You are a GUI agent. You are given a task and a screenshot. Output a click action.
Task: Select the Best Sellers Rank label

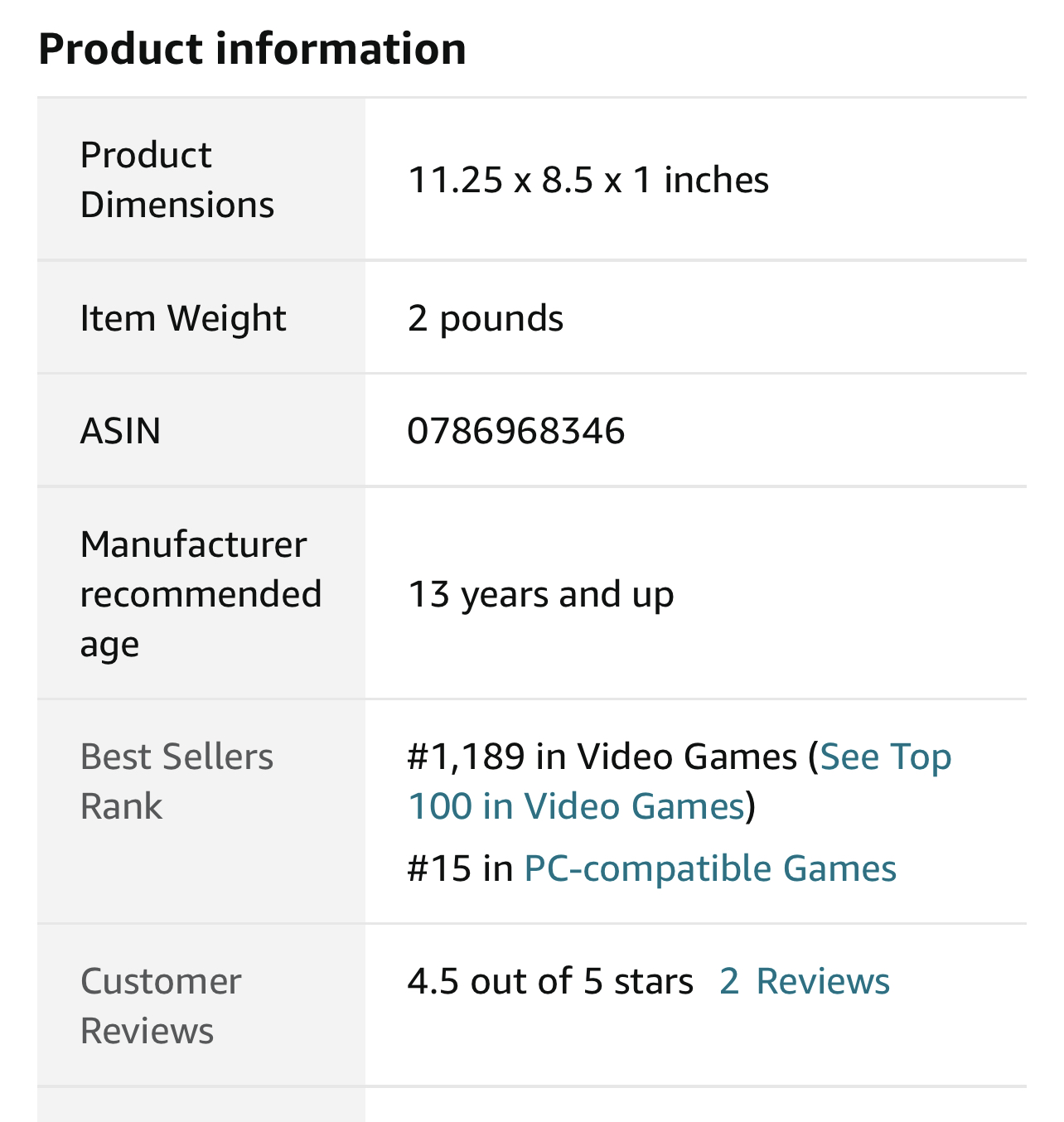click(x=177, y=781)
